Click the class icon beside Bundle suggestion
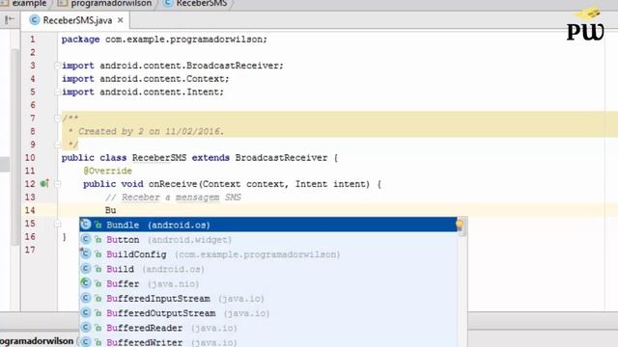Image resolution: width=618 pixels, height=347 pixels. click(x=86, y=225)
